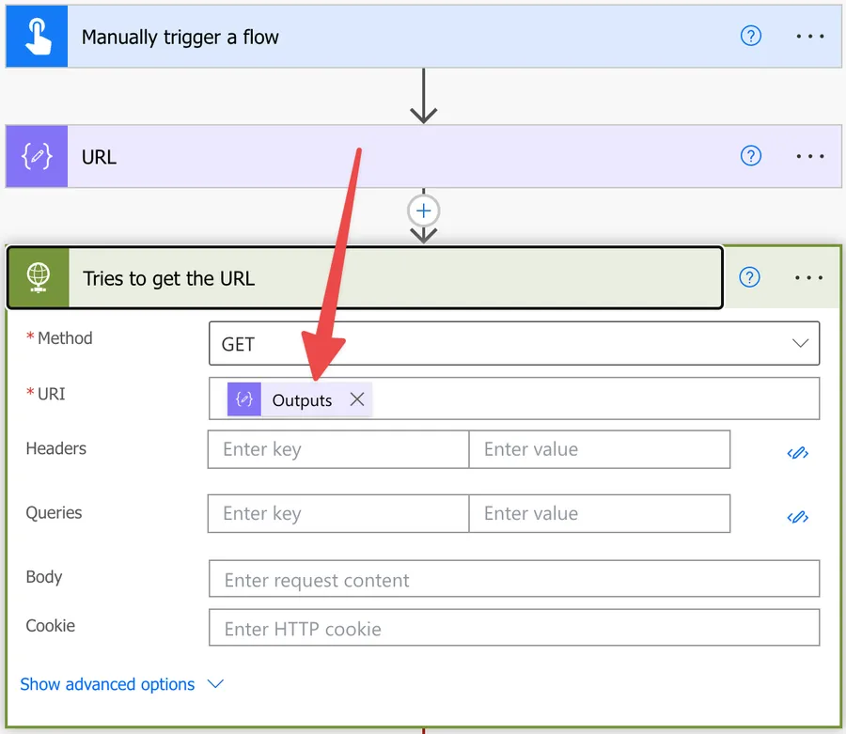Screen dimensions: 846x734
Task: Collapse the Tries to get the URL action header
Action: pos(376,276)
